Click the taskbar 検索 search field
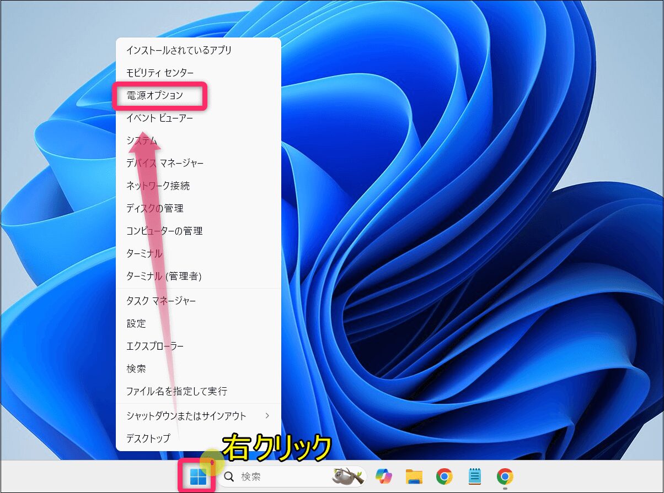Viewport: 664px width, 493px height. 276,476
